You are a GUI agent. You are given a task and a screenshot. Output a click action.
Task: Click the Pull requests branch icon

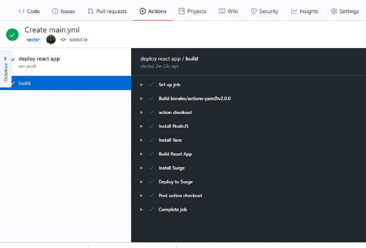pos(90,11)
